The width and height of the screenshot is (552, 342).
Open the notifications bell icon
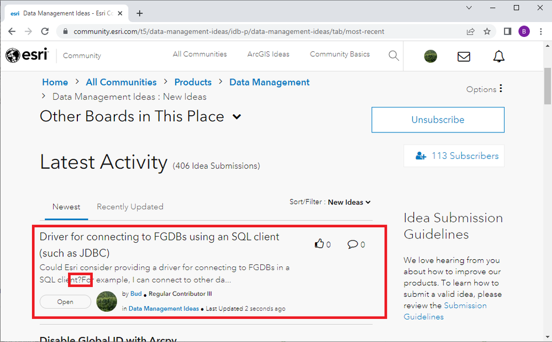pos(498,56)
